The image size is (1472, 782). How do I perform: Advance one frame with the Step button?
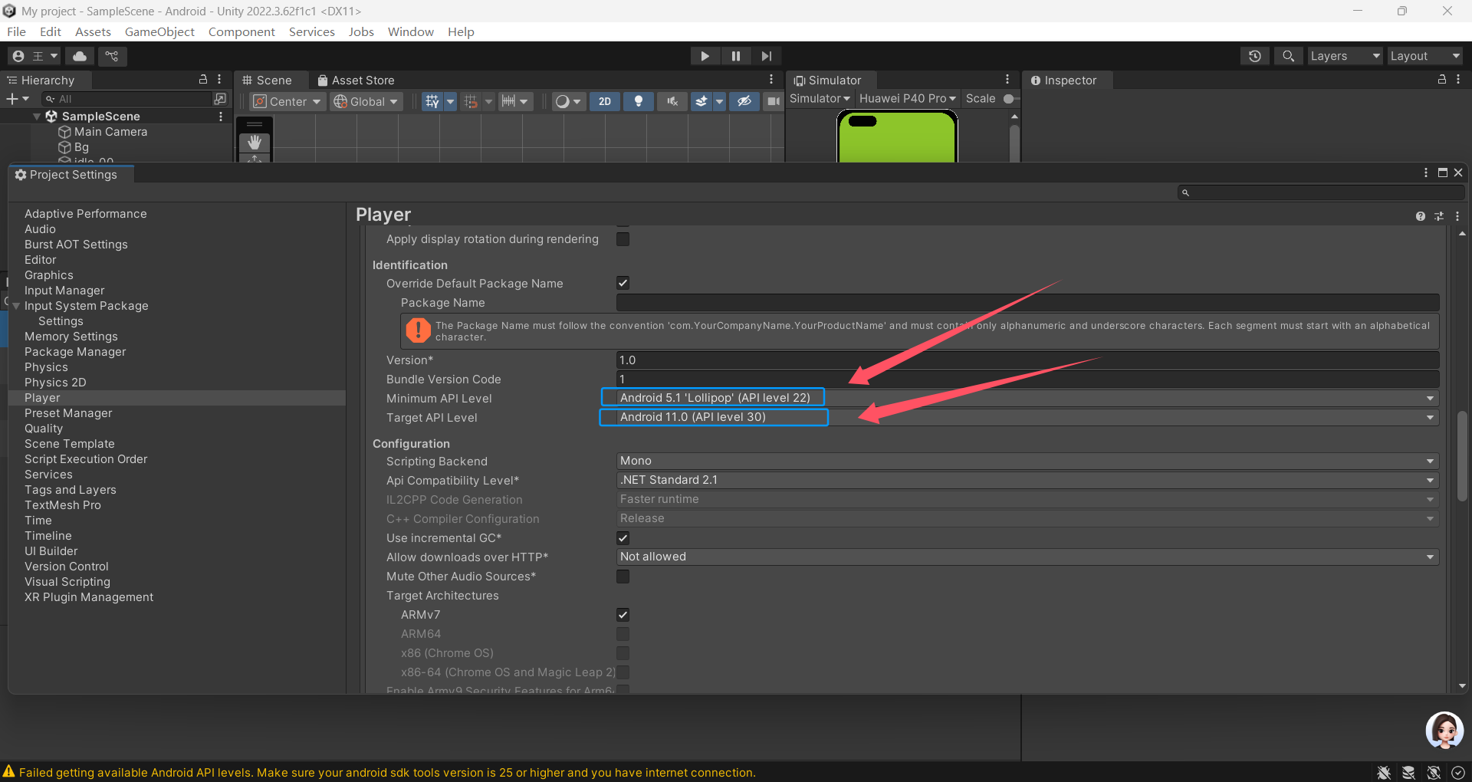coord(767,56)
